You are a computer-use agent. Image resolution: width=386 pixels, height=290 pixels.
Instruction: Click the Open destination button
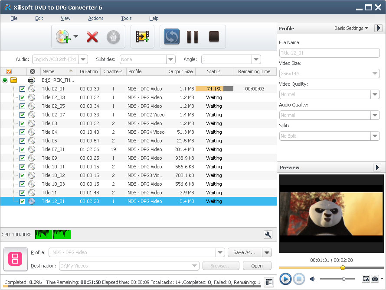tap(257, 266)
